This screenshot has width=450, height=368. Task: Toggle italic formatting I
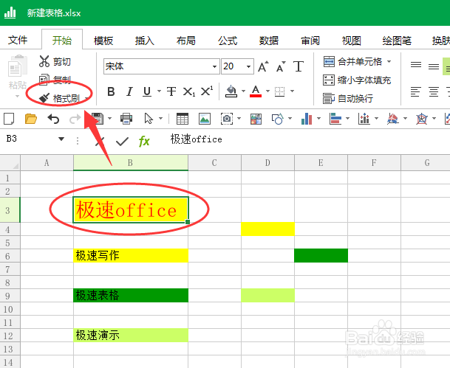pos(129,91)
